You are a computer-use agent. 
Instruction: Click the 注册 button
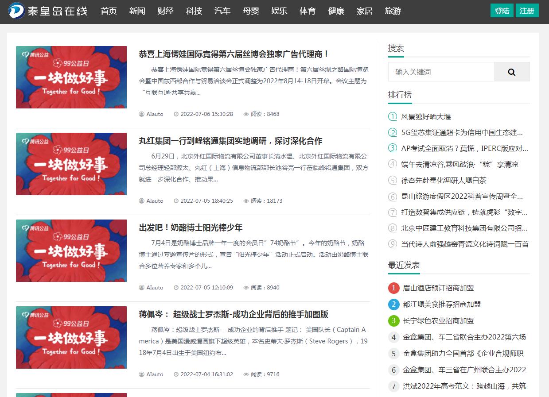(527, 11)
